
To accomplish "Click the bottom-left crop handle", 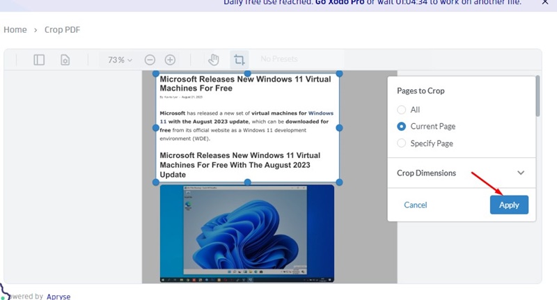I will click(x=155, y=182).
